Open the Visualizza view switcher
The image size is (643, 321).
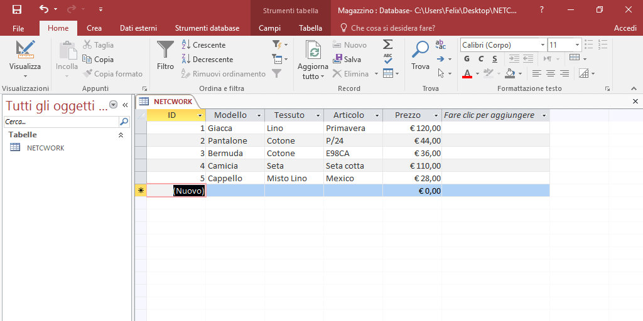click(x=25, y=60)
